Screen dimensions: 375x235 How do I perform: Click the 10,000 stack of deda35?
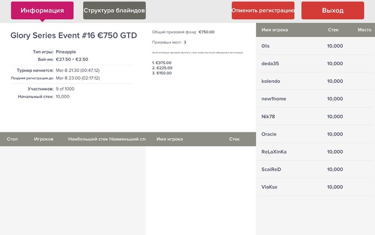click(x=335, y=64)
